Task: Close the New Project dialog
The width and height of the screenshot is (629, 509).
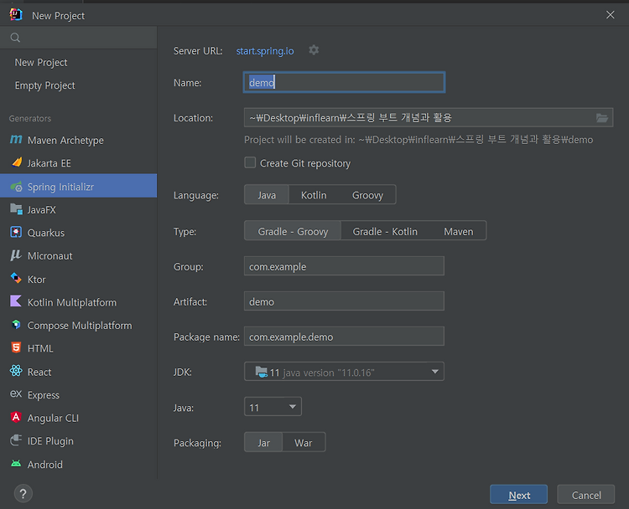Action: click(x=611, y=15)
